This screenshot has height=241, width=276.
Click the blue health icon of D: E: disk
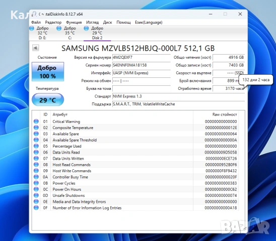(x=32, y=28)
